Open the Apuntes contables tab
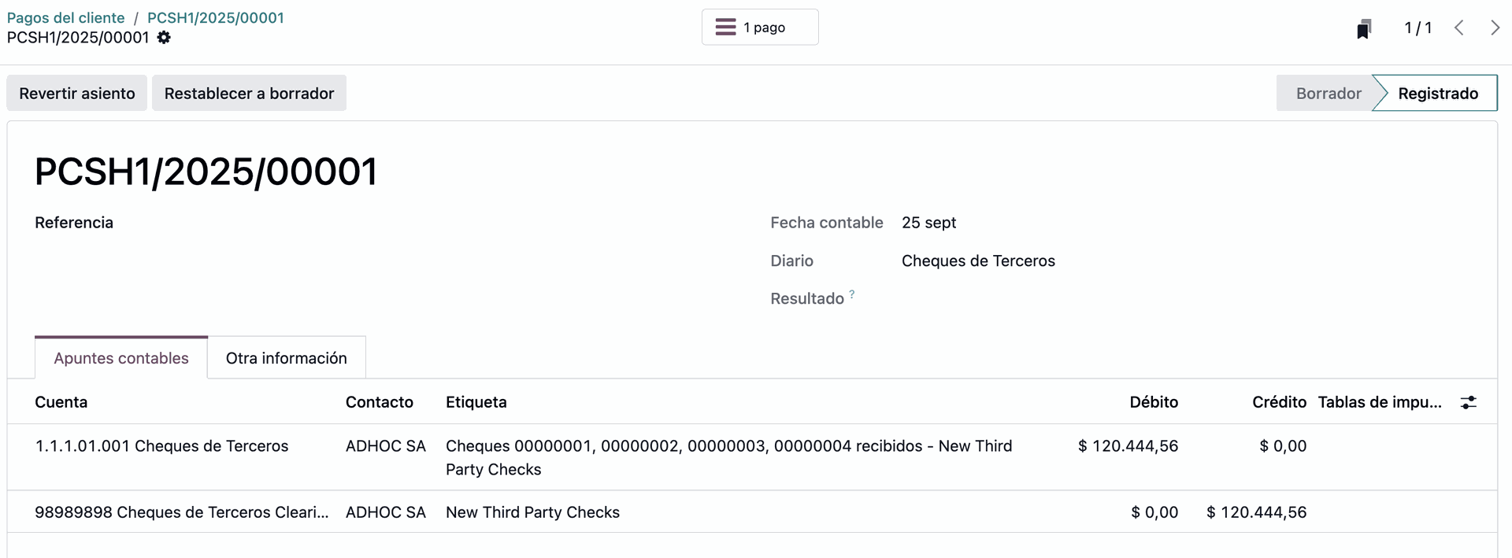The image size is (1512, 558). (121, 358)
